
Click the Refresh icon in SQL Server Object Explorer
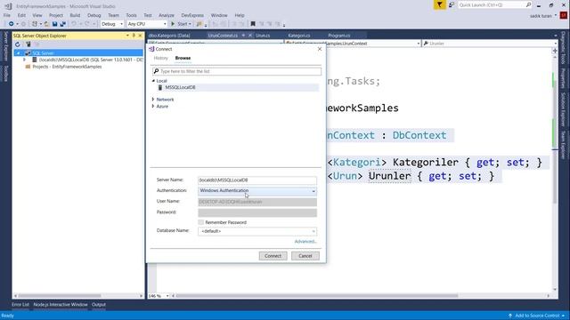coord(18,44)
